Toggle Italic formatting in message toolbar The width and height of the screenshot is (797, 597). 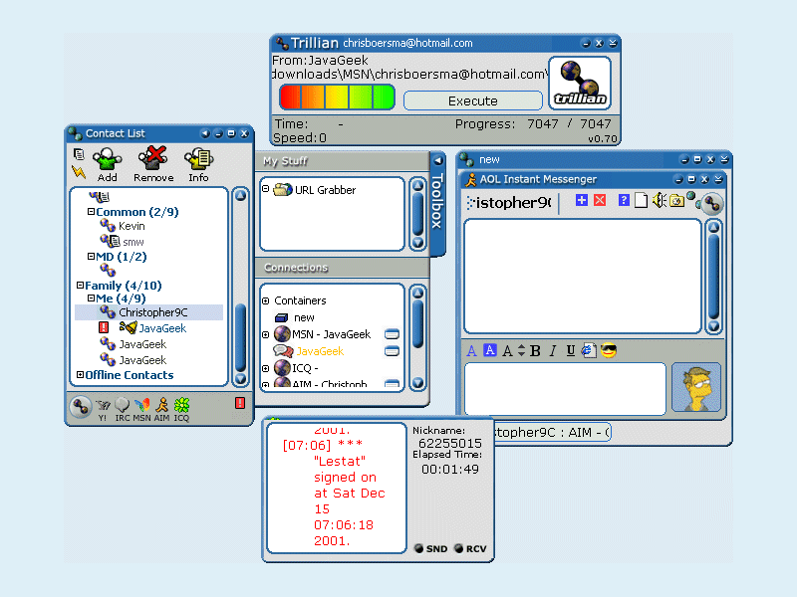point(553,351)
